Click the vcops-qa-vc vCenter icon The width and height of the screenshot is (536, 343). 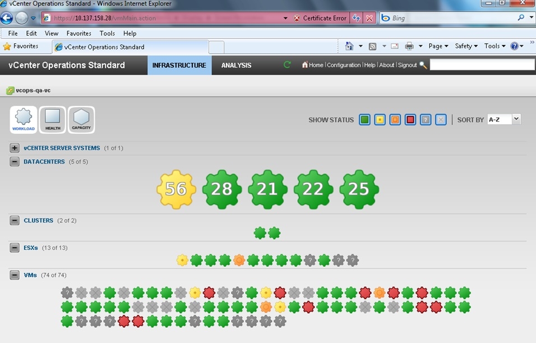[x=10, y=91]
